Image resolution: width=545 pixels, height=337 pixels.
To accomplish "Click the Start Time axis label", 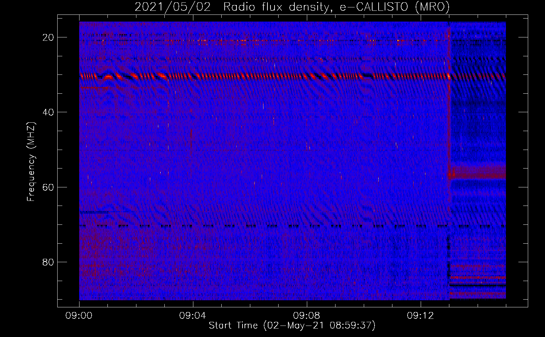I will click(x=292, y=326).
